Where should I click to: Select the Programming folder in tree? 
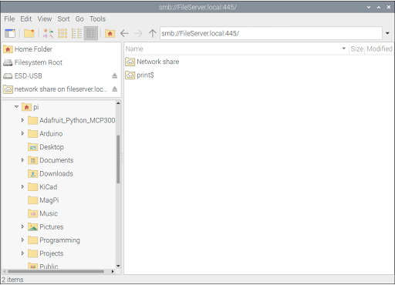pos(54,240)
